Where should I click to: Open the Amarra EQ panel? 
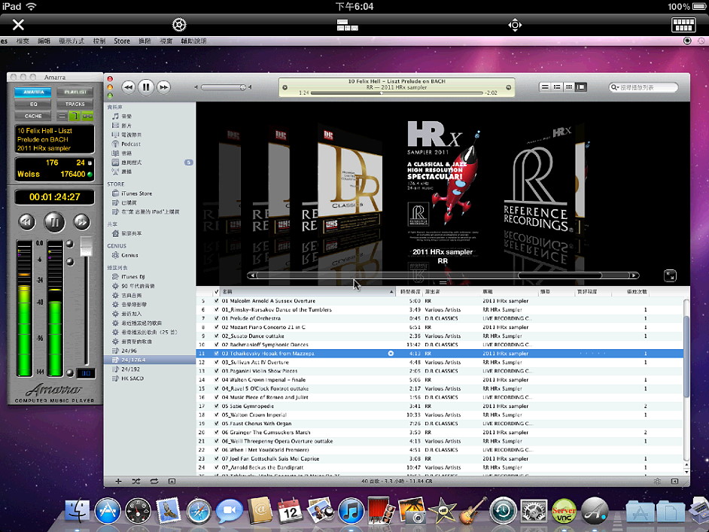(33, 104)
